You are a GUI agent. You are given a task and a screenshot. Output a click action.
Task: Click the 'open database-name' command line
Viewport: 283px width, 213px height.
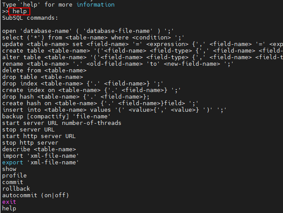(x=88, y=31)
